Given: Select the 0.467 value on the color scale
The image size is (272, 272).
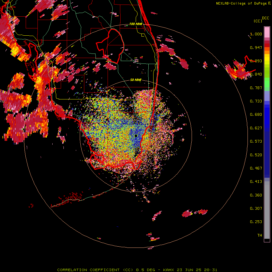Looking at the screenshot, I should click(x=256, y=168).
